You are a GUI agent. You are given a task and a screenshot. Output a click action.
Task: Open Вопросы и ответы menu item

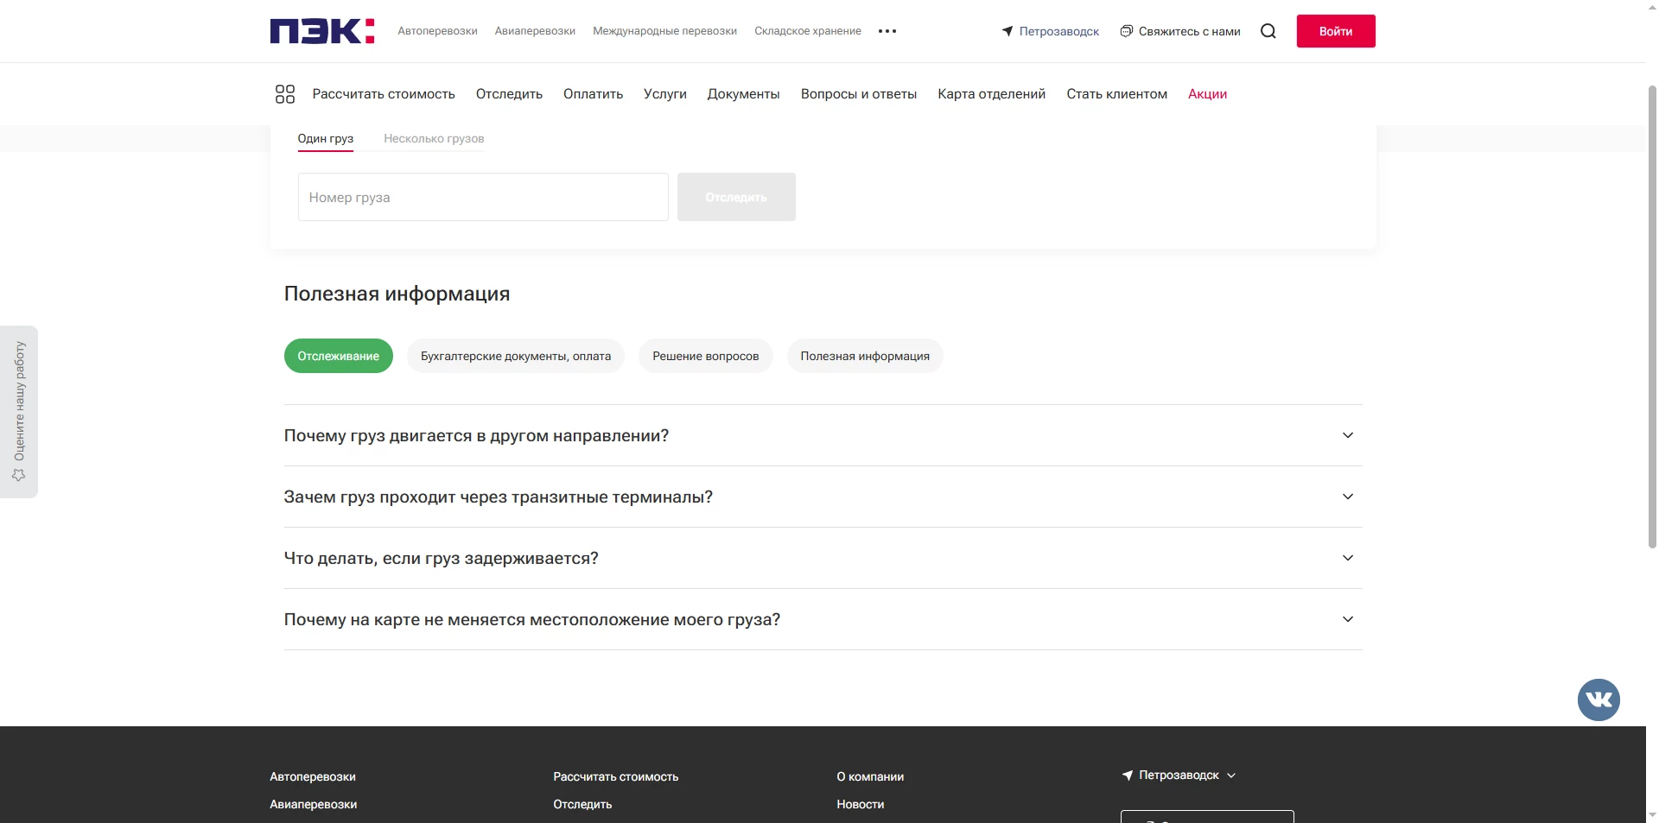point(859,94)
